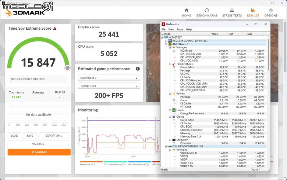Collapse the Levels group
287x180 pixels.
(x=170, y=110)
